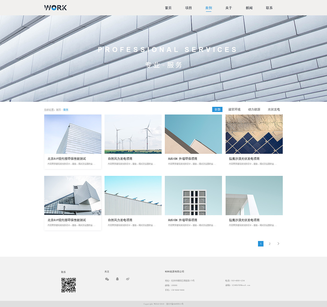Go to next page with pagination arrow
Viewport: 327px width, 307px height.
(x=278, y=244)
